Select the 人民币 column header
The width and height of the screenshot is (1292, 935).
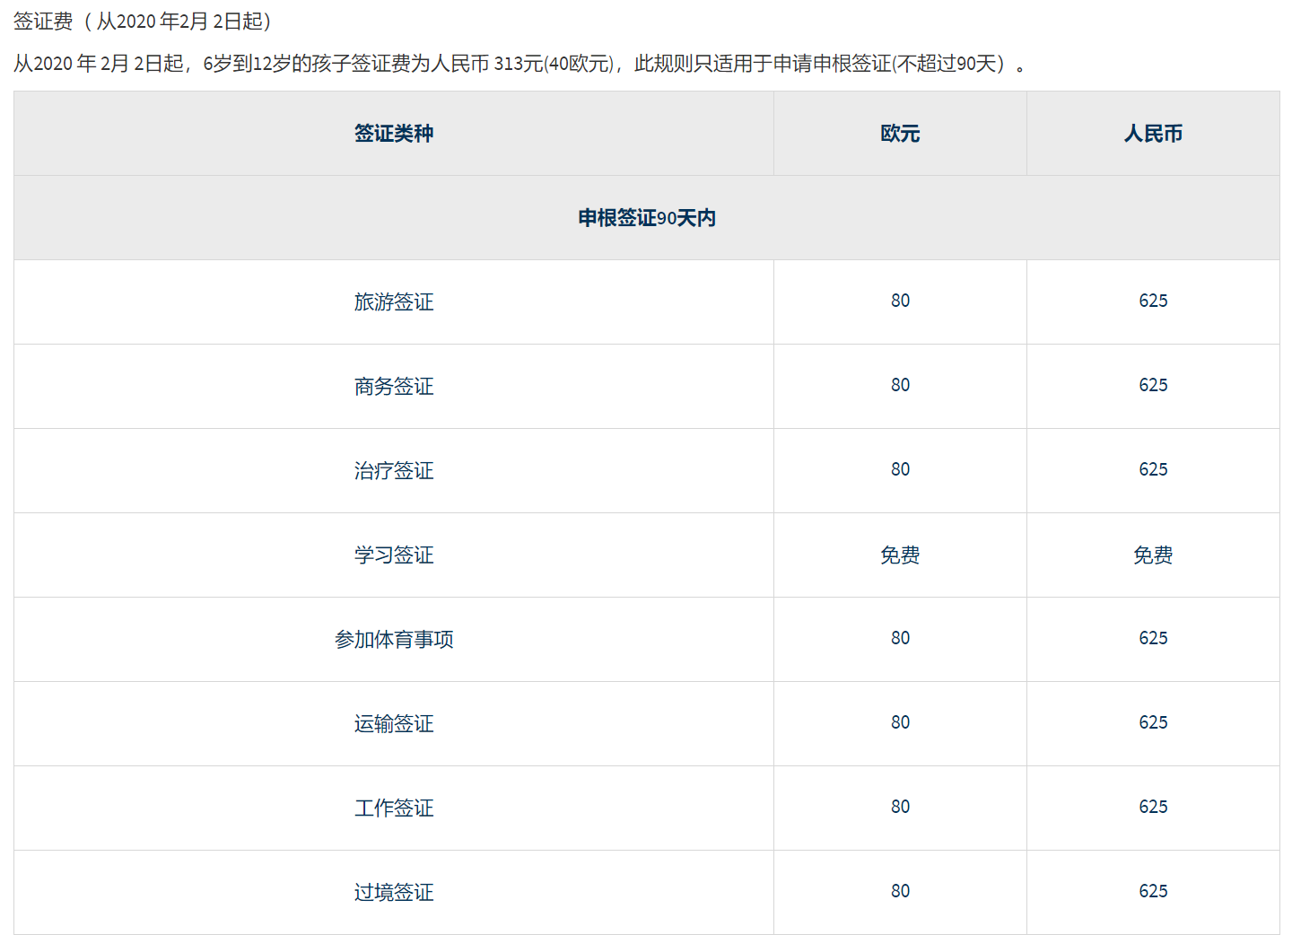click(1153, 134)
